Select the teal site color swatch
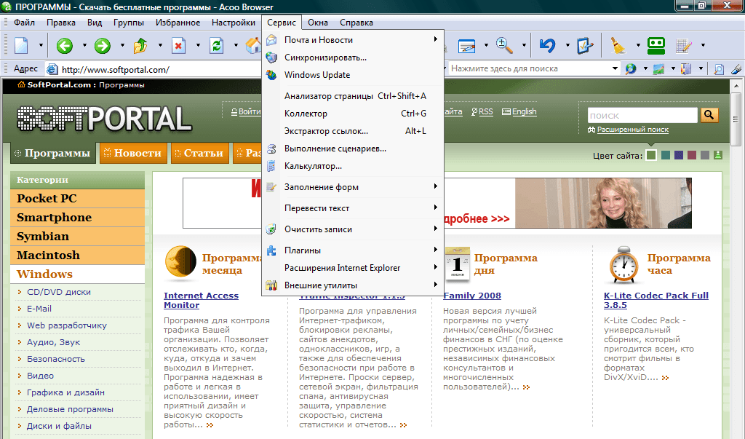Screen dimensions: 745x439 (666, 155)
